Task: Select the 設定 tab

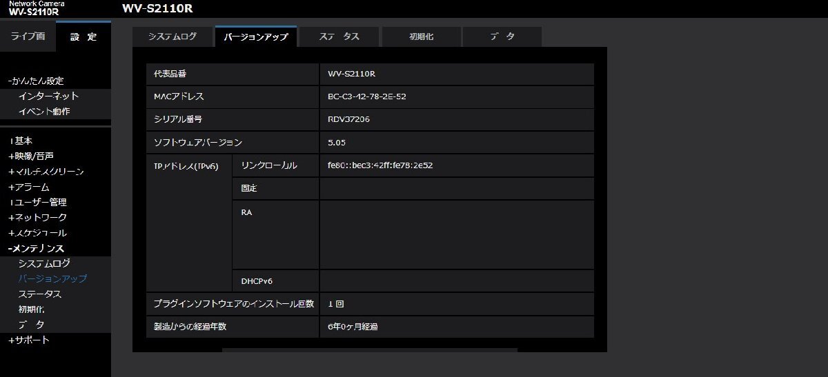Action: pyautogui.click(x=83, y=37)
